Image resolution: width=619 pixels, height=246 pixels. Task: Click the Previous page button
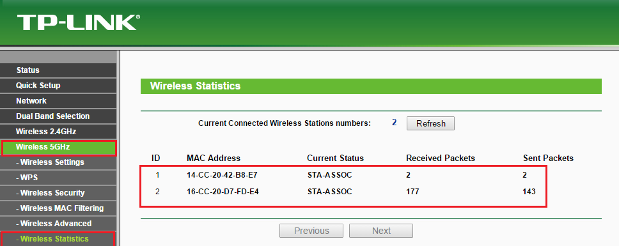pyautogui.click(x=311, y=231)
